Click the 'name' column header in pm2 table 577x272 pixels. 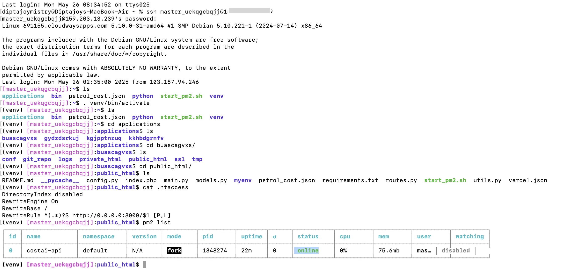(x=34, y=237)
